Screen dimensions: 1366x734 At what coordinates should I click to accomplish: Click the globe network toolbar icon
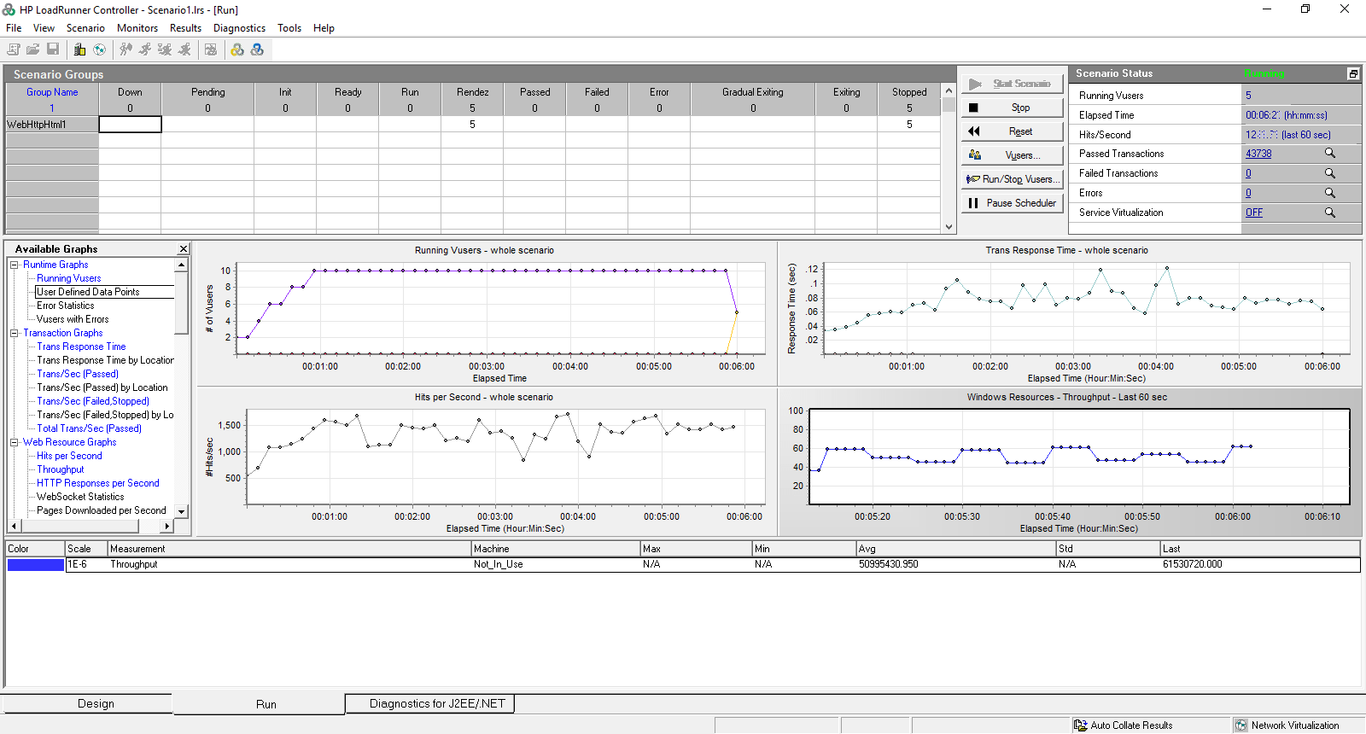coord(99,50)
